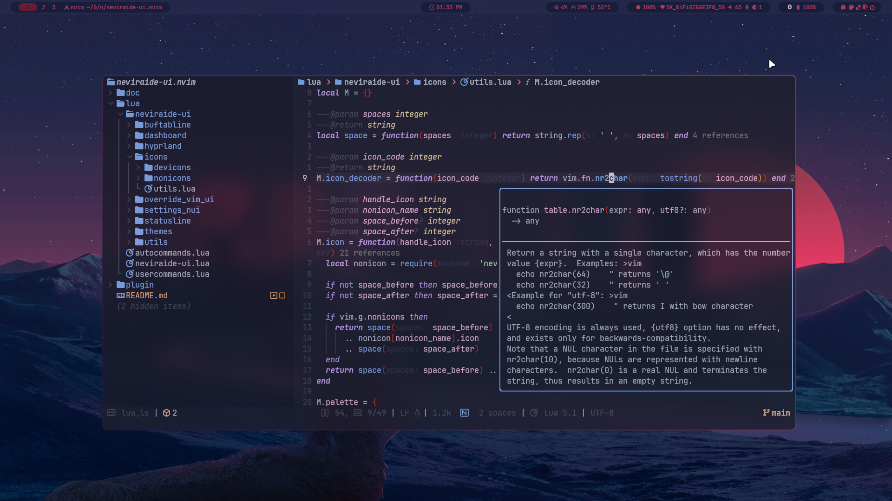Click the color palette icon in top bar
The image size is (892, 501).
click(851, 7)
